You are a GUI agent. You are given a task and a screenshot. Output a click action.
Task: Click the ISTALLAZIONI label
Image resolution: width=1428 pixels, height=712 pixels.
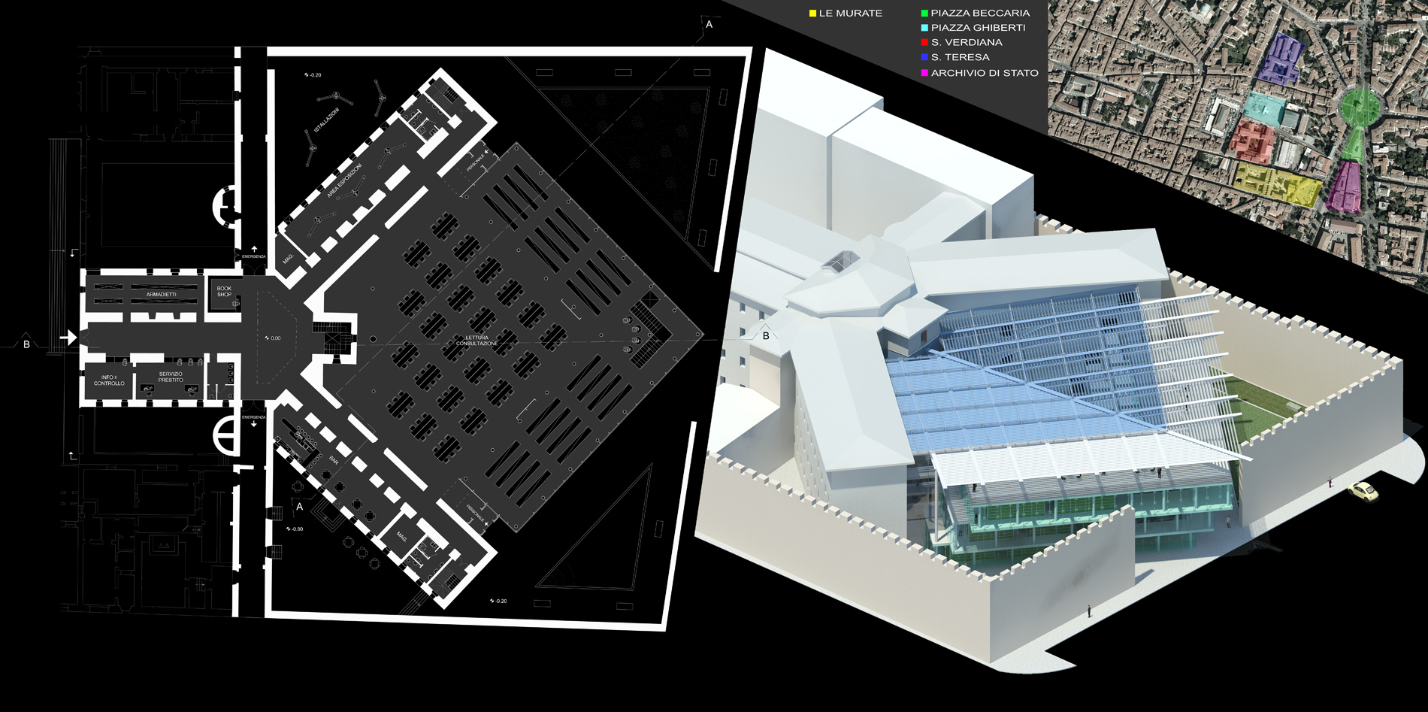pyautogui.click(x=327, y=120)
